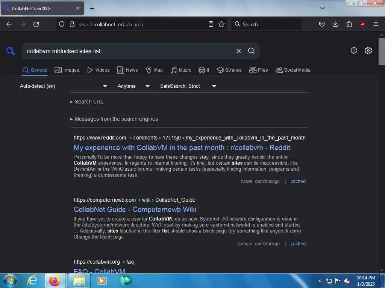Switch to the IT category
Viewport: 385px width, 288px height.
204,70
